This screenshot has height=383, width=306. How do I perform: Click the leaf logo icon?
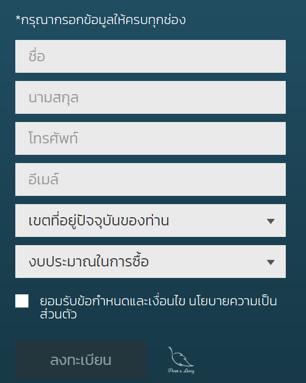pyautogui.click(x=181, y=357)
